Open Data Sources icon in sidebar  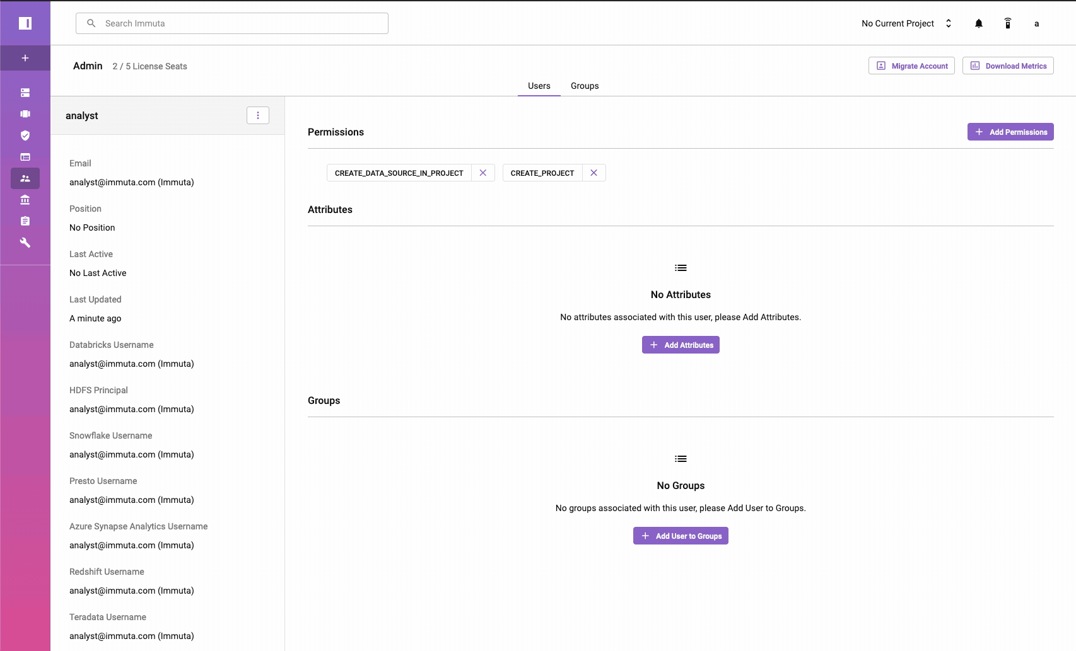(x=25, y=93)
